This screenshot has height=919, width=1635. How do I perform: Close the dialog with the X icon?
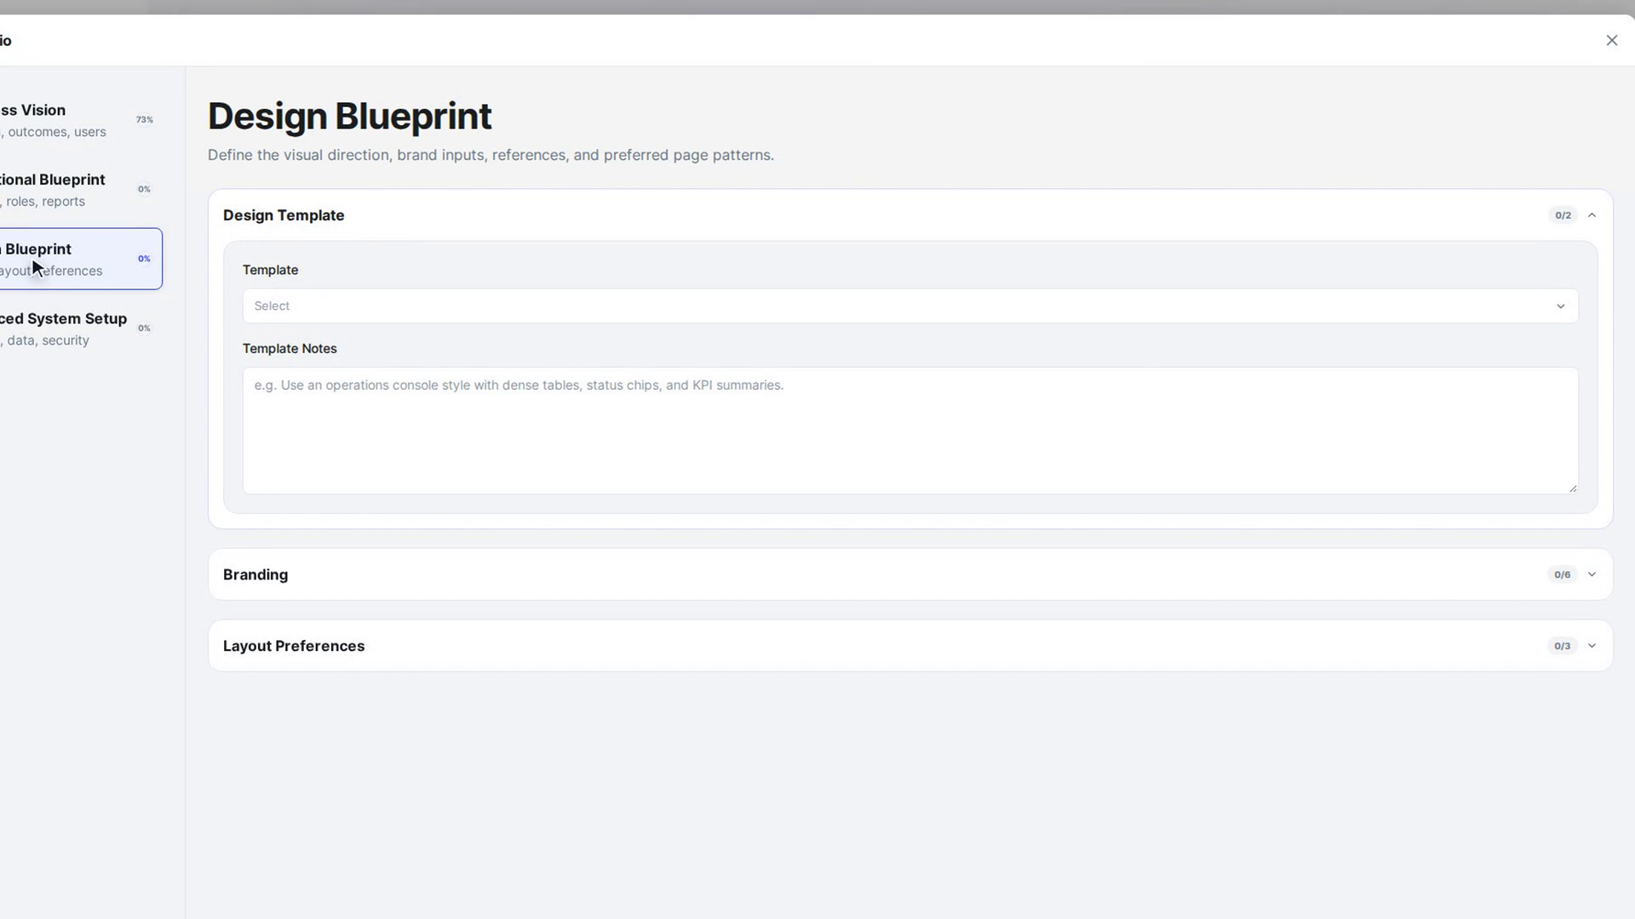(1611, 40)
